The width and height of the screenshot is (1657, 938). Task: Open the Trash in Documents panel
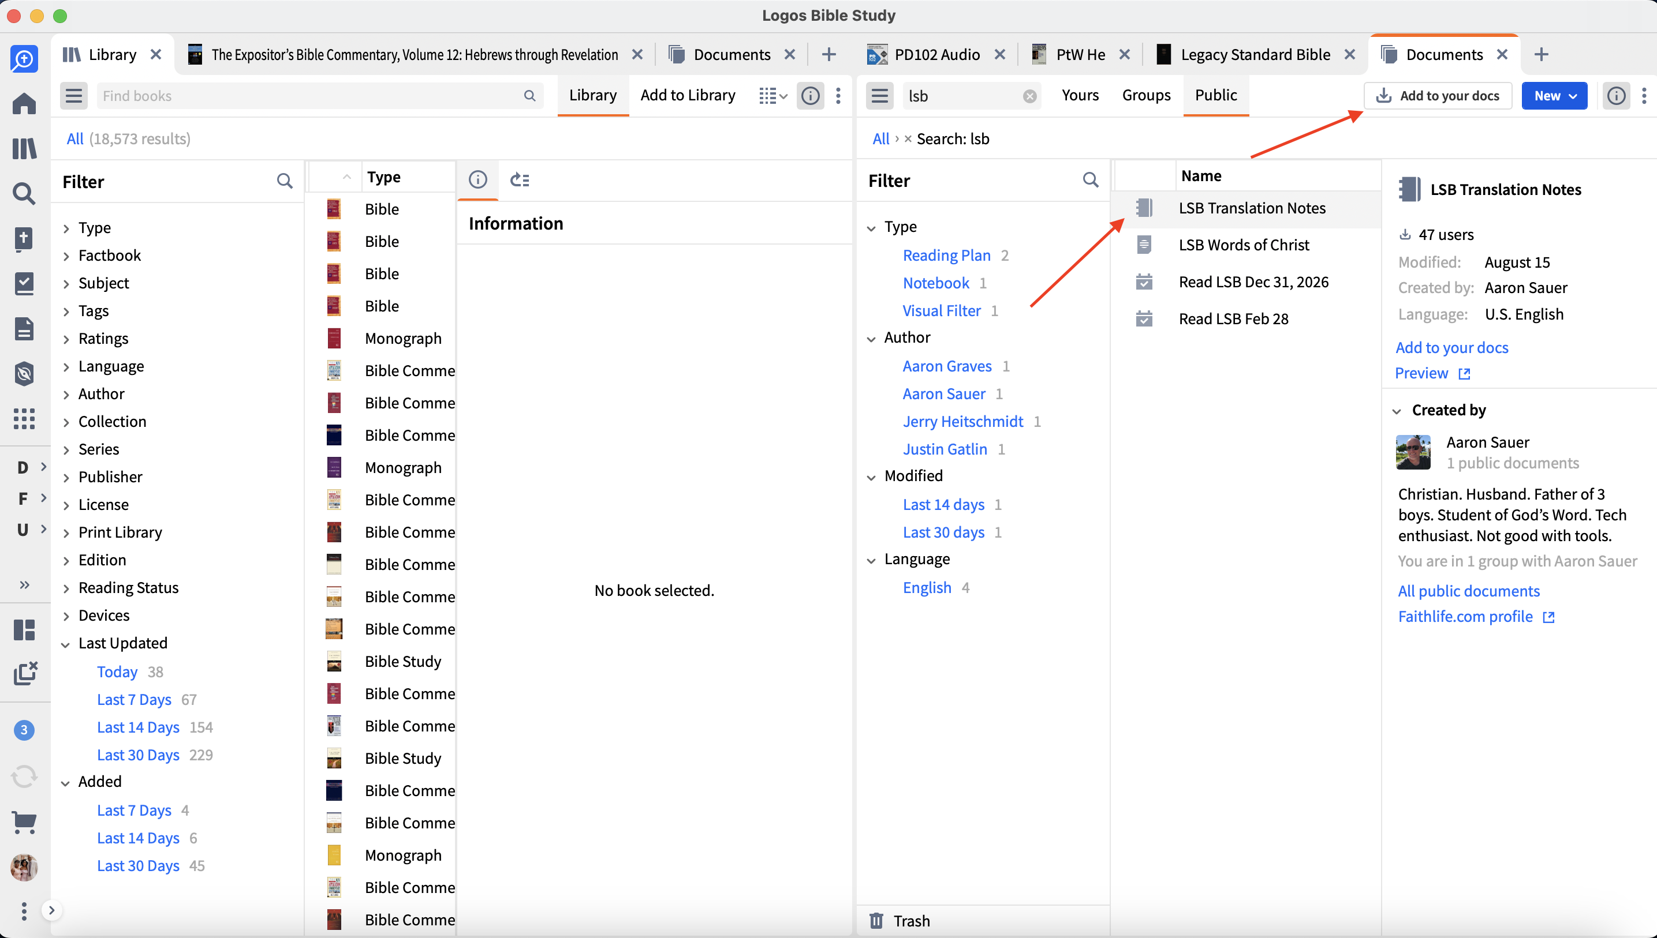(900, 921)
